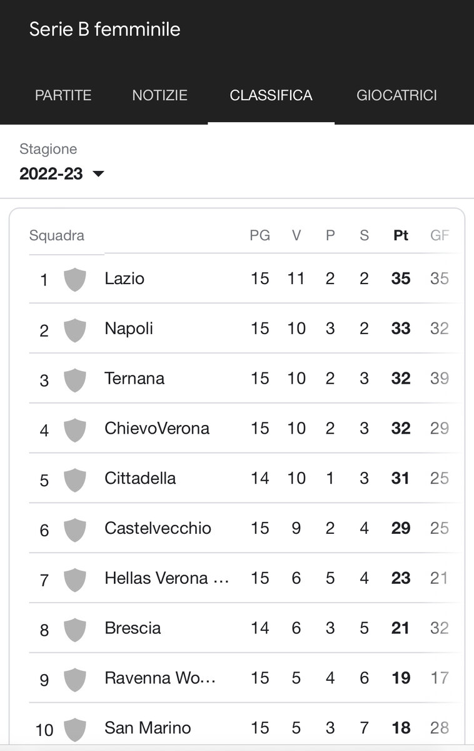This screenshot has width=474, height=751.
Task: Click Napoli team crest icon
Action: (x=75, y=329)
